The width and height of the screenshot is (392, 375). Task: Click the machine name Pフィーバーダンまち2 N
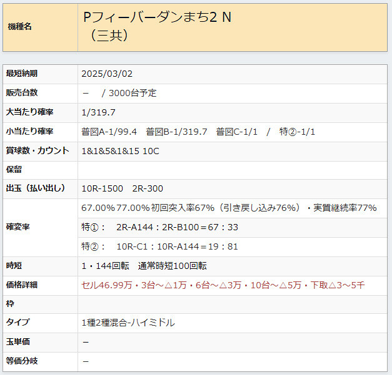158,17
